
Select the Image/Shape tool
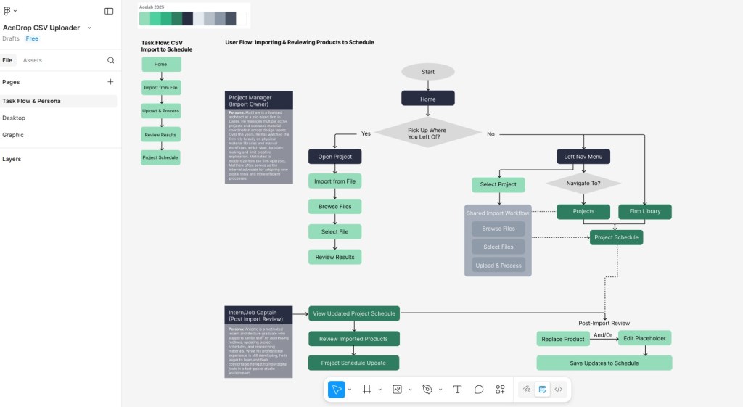coord(397,390)
